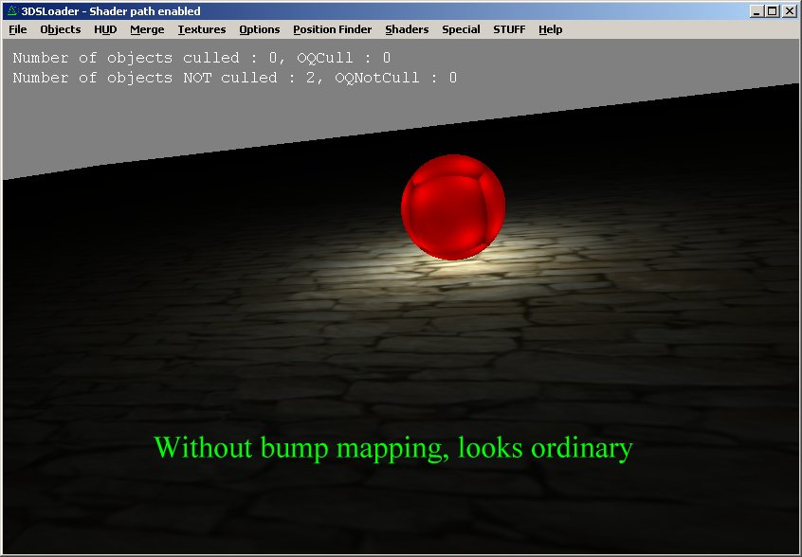Click the 'Number of objects NOT culled' HUD text
Viewport: 802px width, 557px height.
[234, 78]
